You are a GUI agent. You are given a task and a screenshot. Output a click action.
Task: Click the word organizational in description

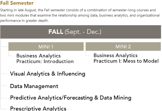[x=148, y=15]
